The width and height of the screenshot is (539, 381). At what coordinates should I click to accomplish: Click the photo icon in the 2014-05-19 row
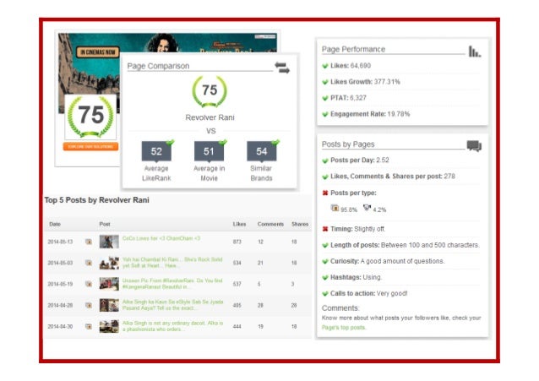[89, 284]
